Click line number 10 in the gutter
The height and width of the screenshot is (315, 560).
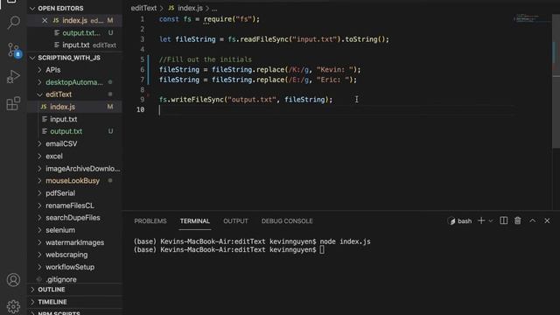(140, 109)
